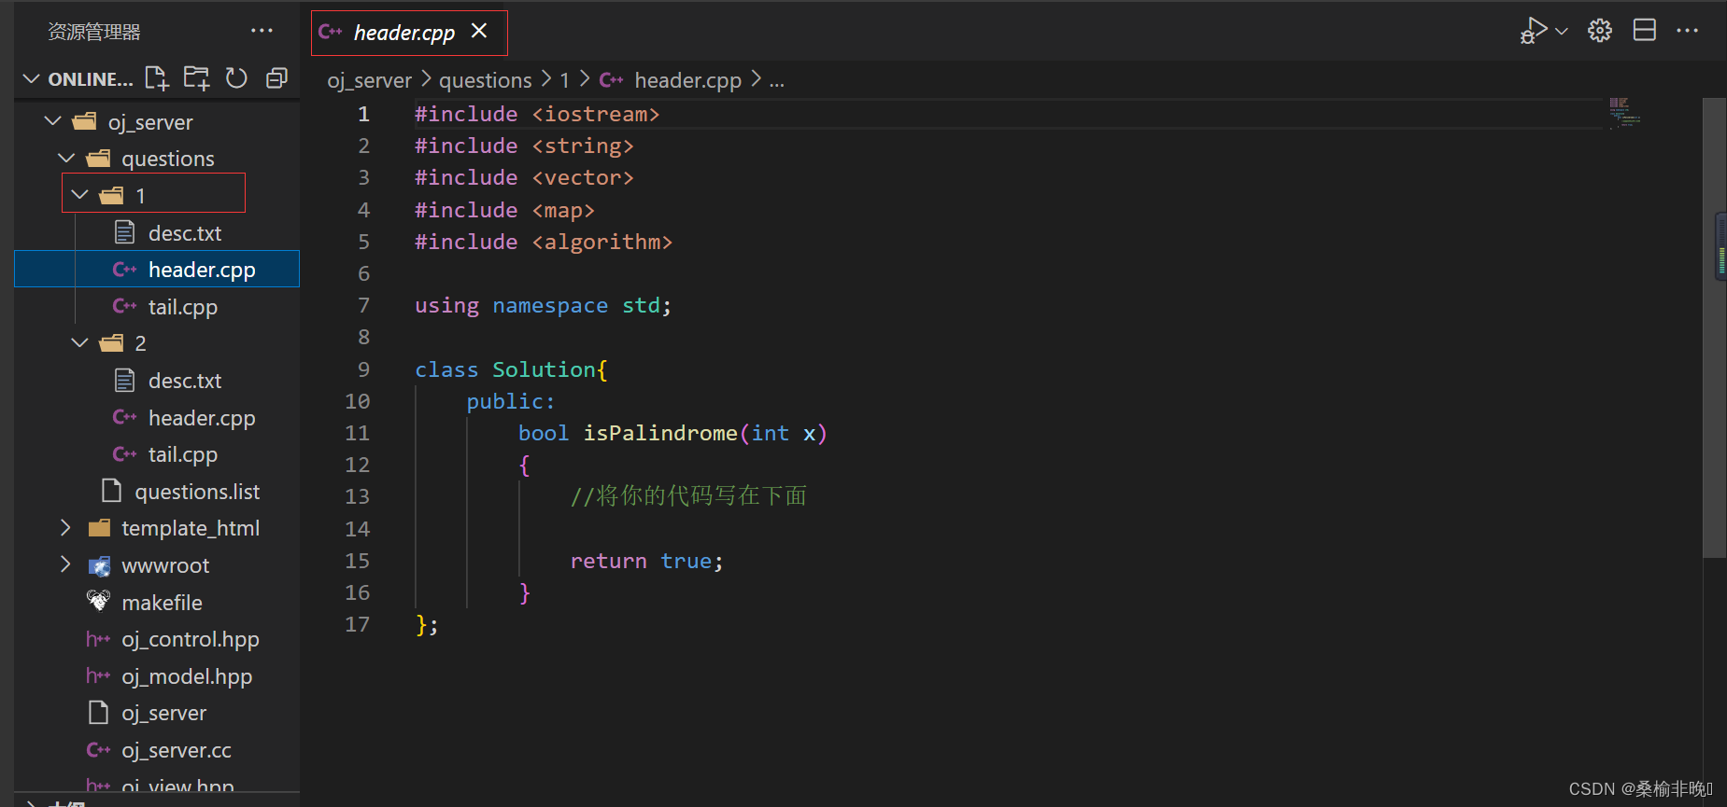Click the minimap code preview
1727x807 pixels.
click(1624, 112)
